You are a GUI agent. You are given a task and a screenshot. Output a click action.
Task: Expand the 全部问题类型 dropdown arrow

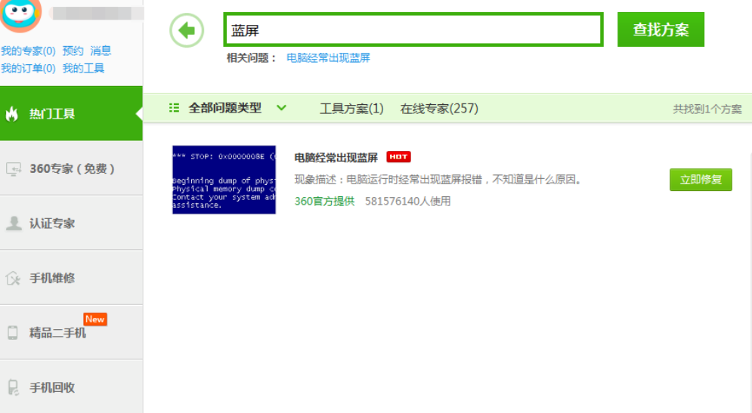[x=281, y=108]
